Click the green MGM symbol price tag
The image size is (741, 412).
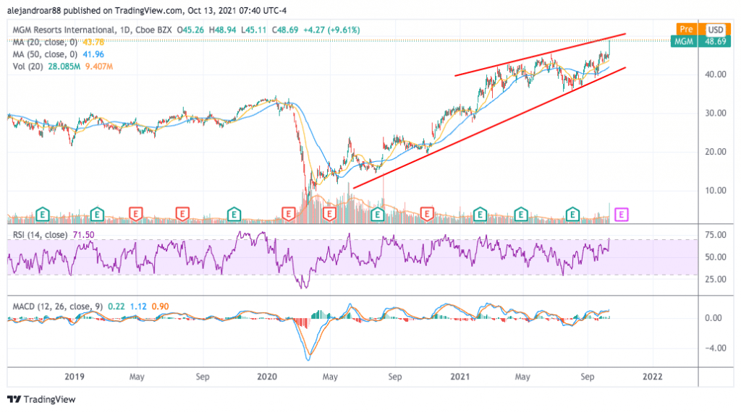[x=684, y=41]
